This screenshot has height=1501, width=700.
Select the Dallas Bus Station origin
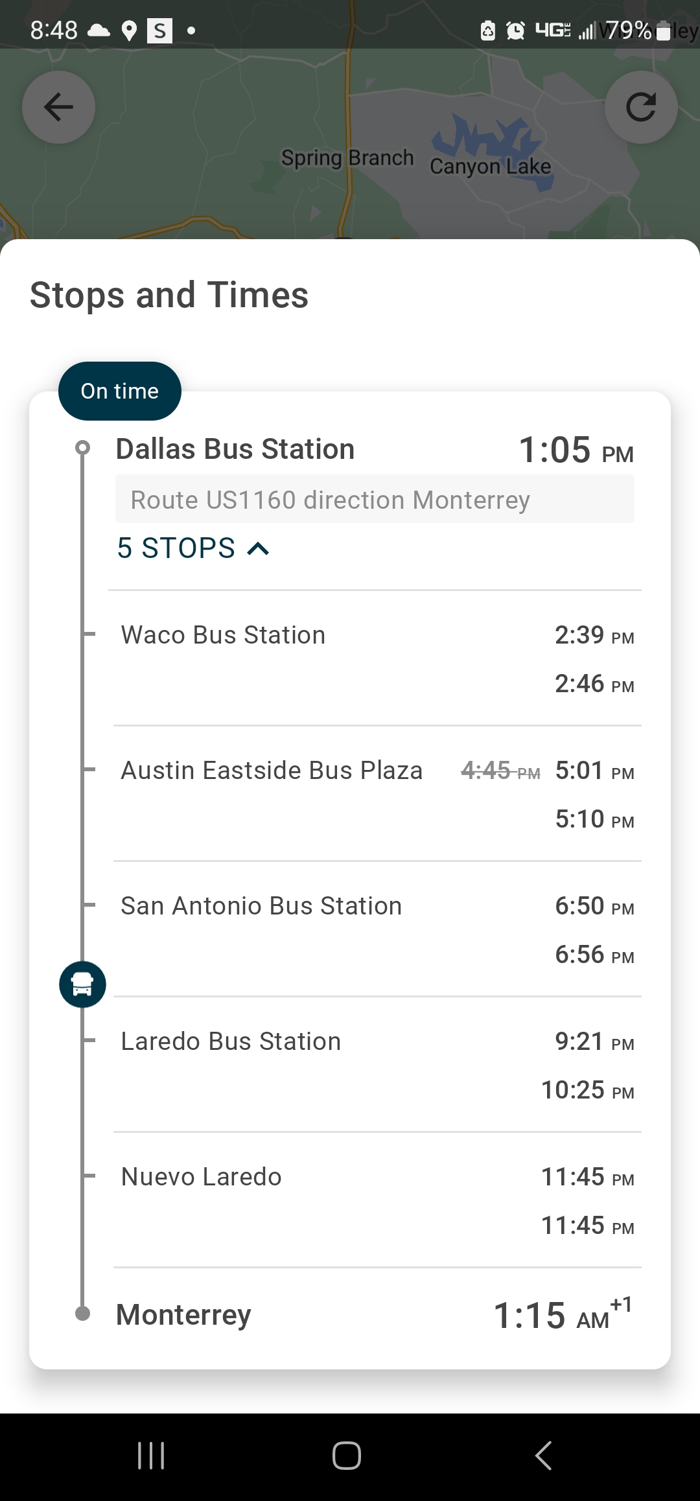(x=235, y=449)
